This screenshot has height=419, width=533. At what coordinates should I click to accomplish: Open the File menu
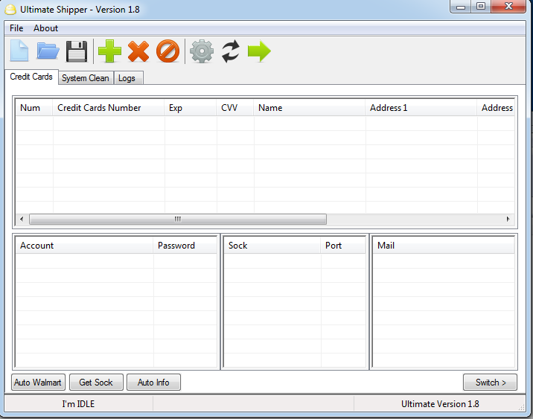(x=16, y=28)
